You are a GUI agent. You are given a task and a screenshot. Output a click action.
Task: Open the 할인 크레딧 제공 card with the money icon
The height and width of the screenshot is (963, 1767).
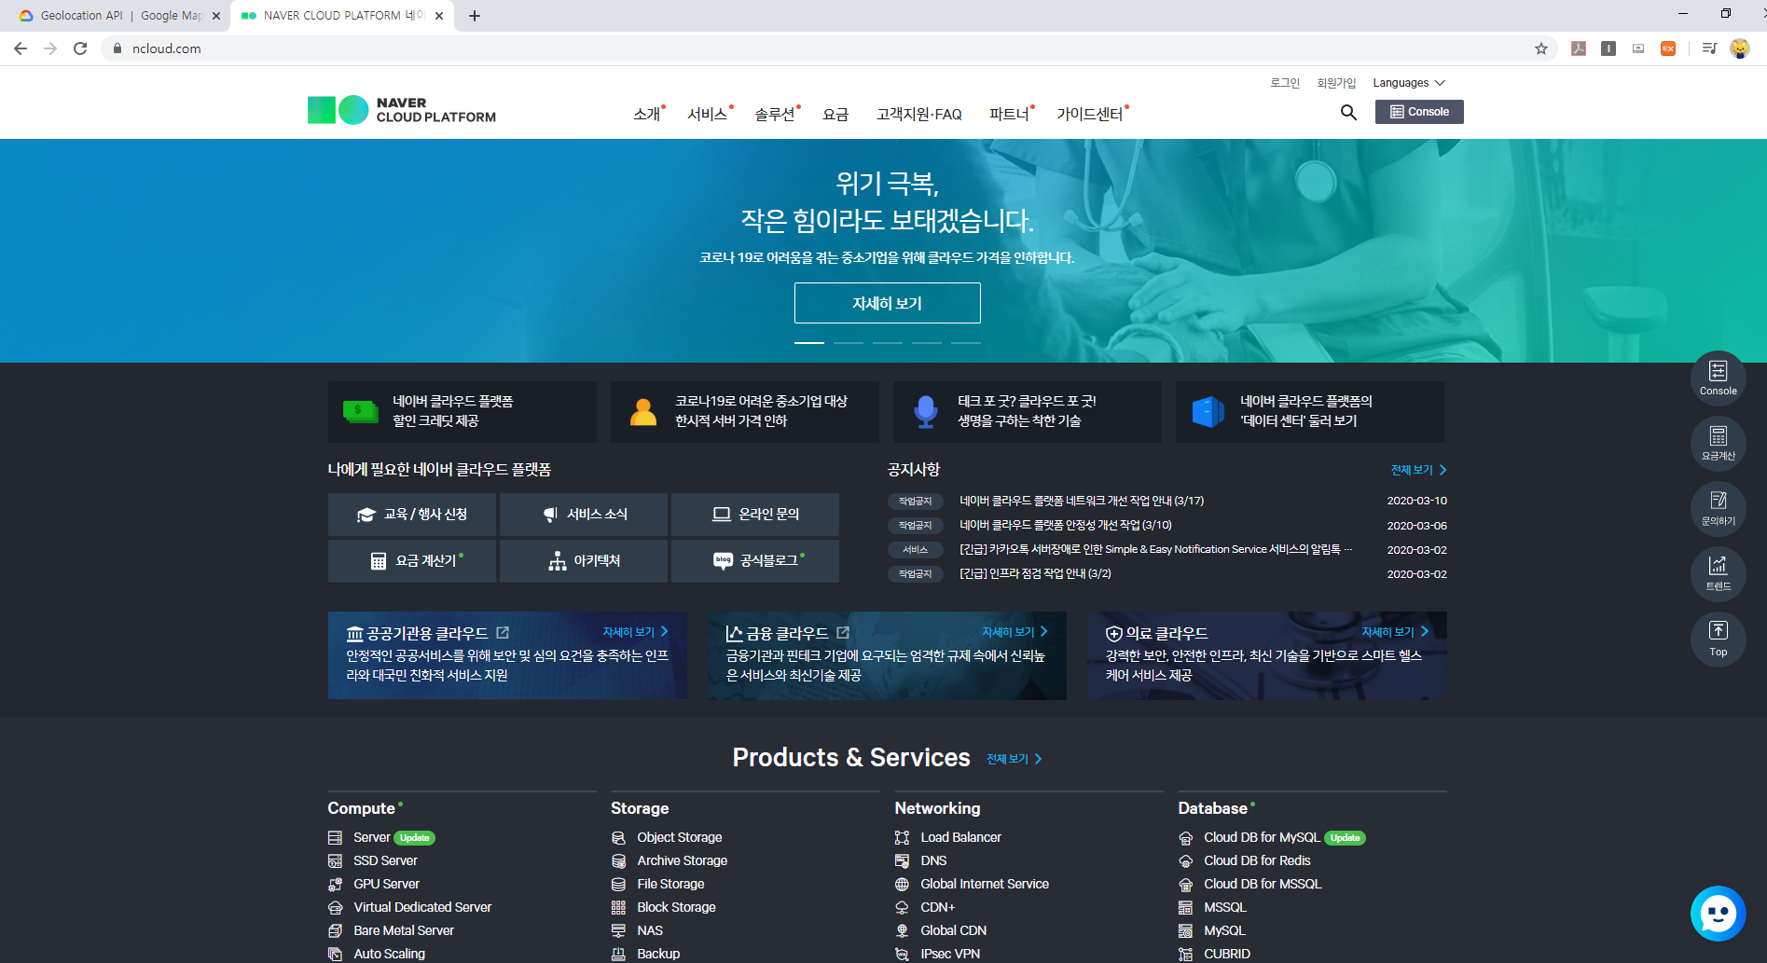(x=462, y=411)
